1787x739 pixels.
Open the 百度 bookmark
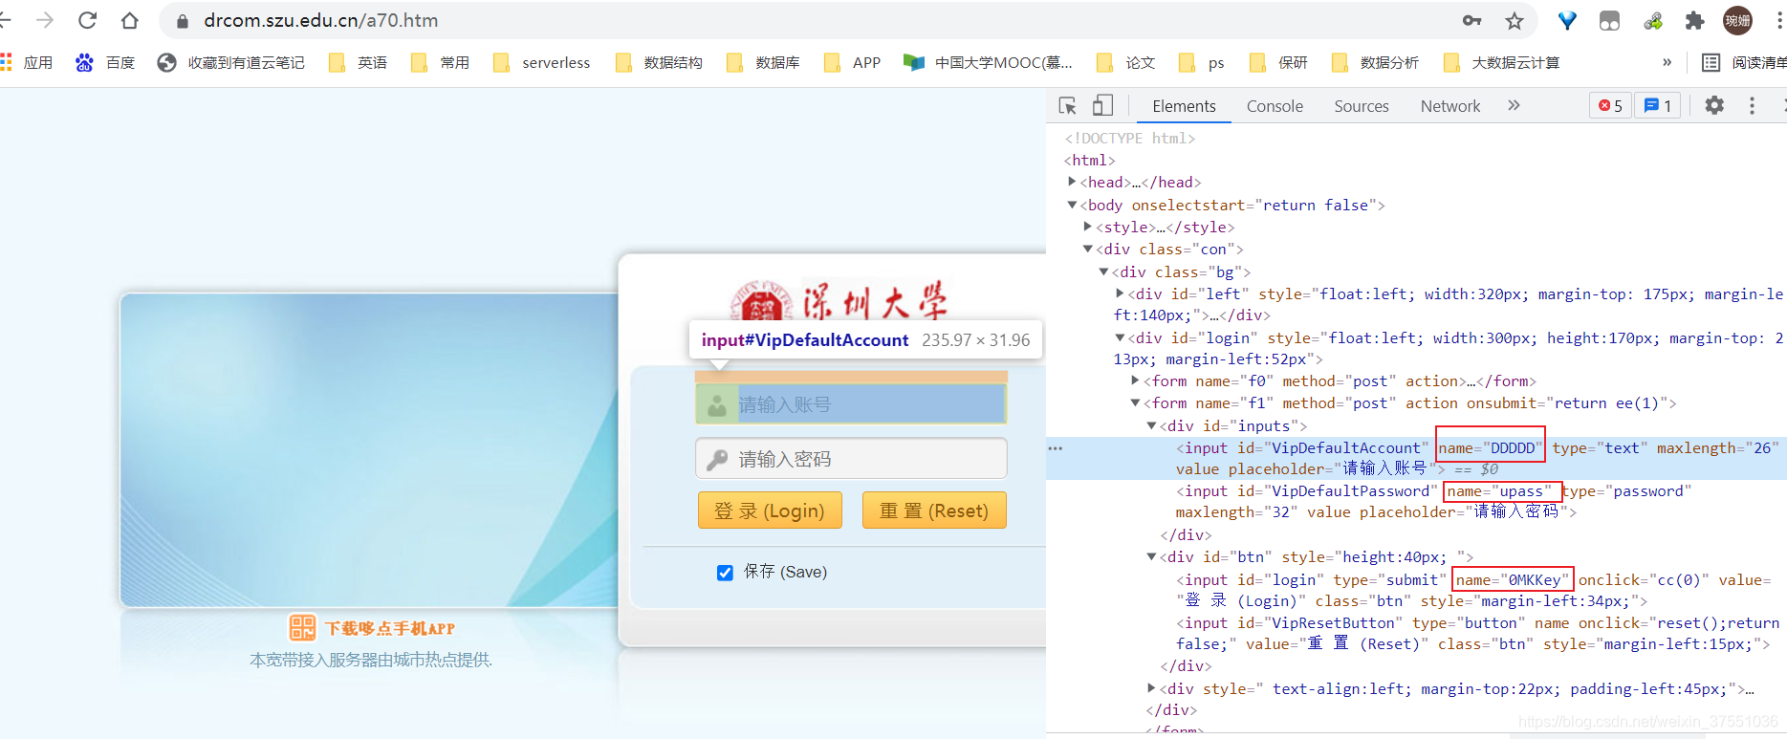click(105, 62)
